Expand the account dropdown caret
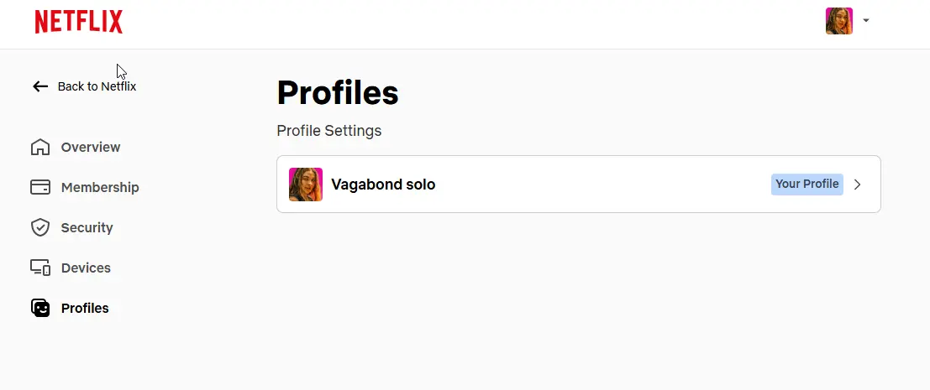 866,20
